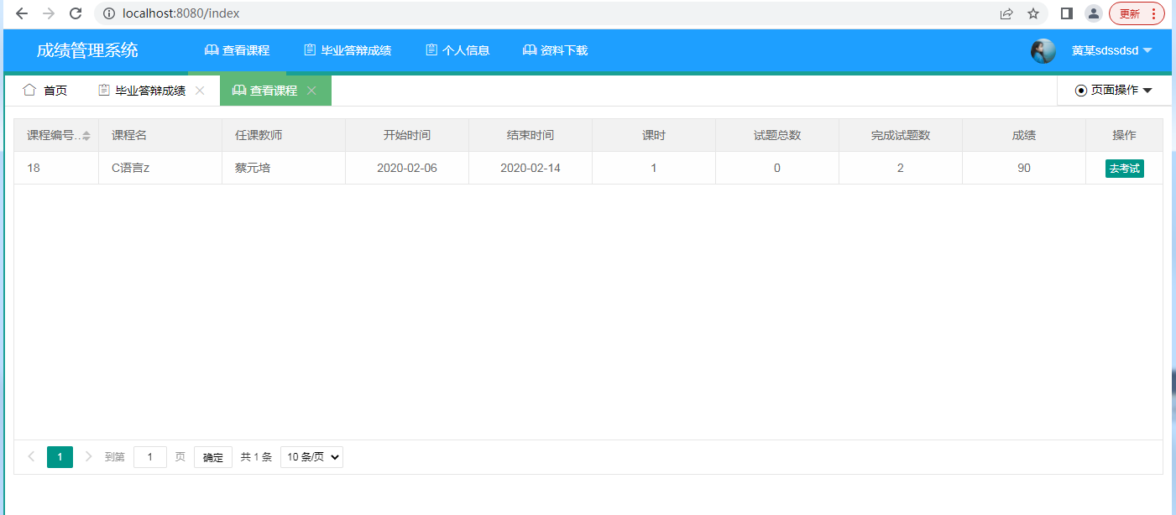Open 个人信息 in navigation bar
The image size is (1176, 515).
click(x=457, y=50)
